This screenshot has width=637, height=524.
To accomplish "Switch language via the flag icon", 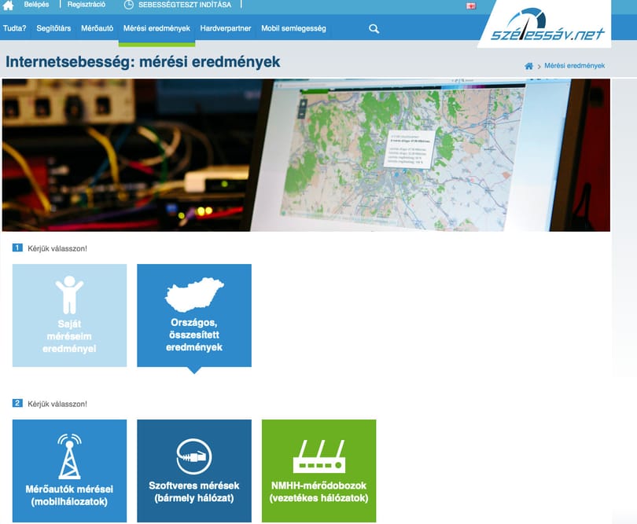I will pos(471,5).
